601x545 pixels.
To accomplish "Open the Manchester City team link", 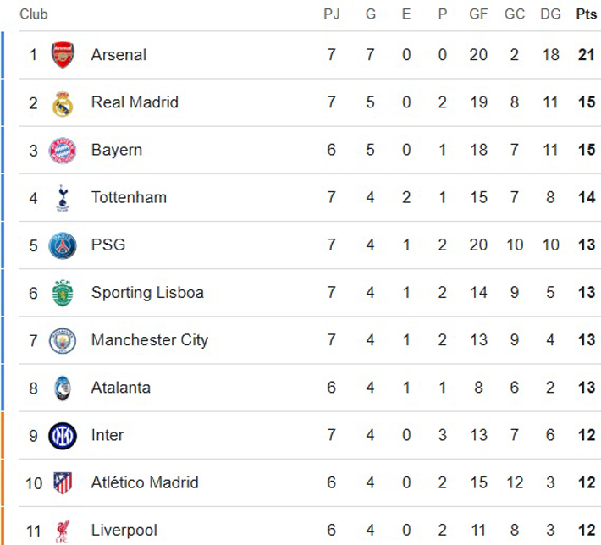I will pyautogui.click(x=149, y=340).
